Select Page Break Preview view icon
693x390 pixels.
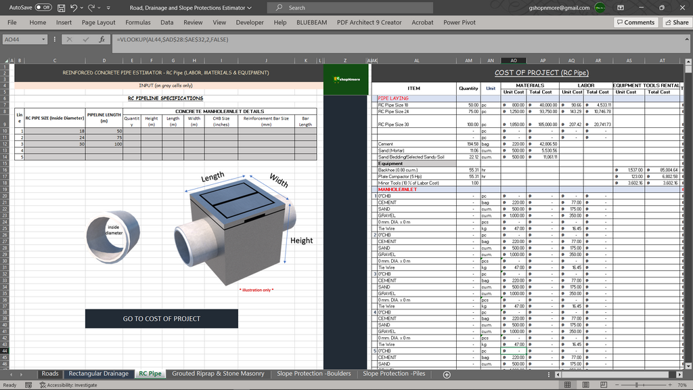click(603, 385)
